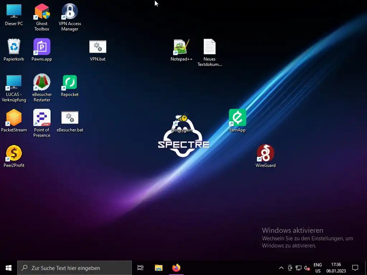Screen dimensions: 367x275
Task: Expand hidden system tray icons
Action: click(x=281, y=268)
